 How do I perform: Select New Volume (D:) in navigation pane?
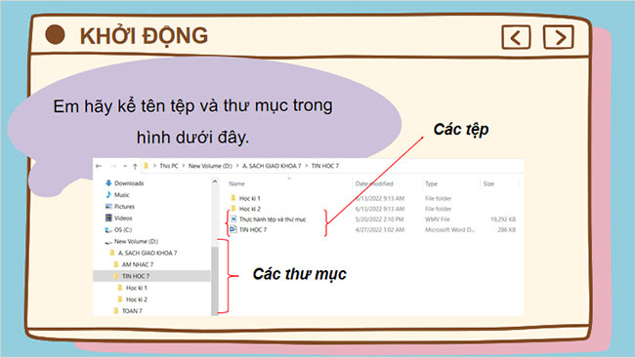click(x=136, y=242)
